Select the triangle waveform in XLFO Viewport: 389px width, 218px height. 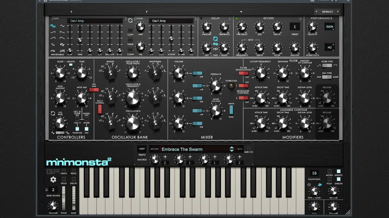(x=62, y=26)
